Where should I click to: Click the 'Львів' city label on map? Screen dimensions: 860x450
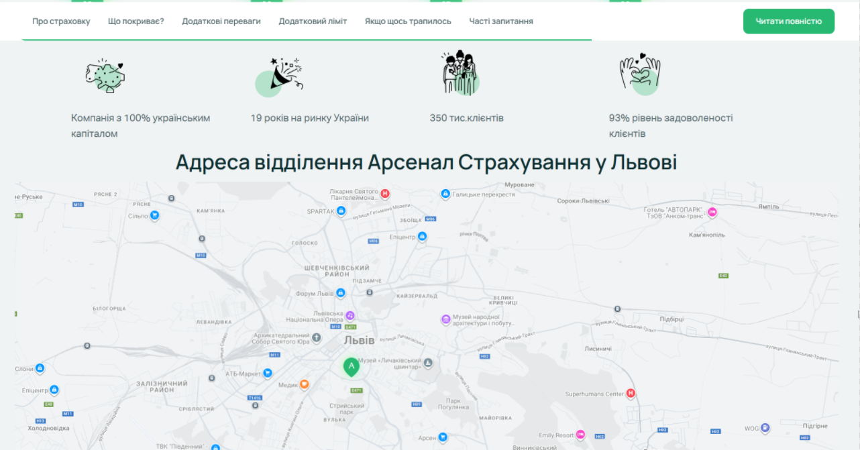point(359,341)
